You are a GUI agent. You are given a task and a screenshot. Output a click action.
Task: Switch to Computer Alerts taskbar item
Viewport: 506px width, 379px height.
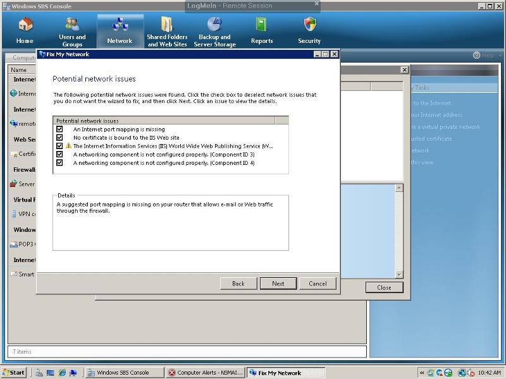click(206, 373)
